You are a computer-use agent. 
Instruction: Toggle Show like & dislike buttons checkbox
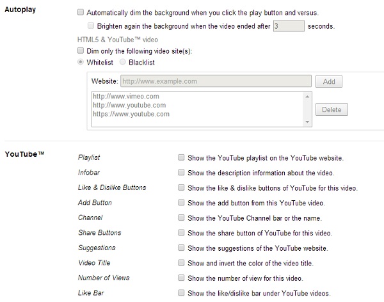click(x=181, y=187)
